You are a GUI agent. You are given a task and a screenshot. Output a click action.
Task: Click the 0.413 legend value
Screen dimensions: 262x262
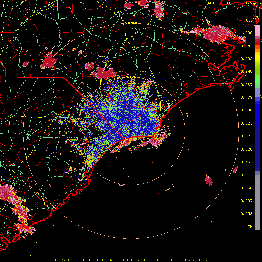(x=247, y=175)
